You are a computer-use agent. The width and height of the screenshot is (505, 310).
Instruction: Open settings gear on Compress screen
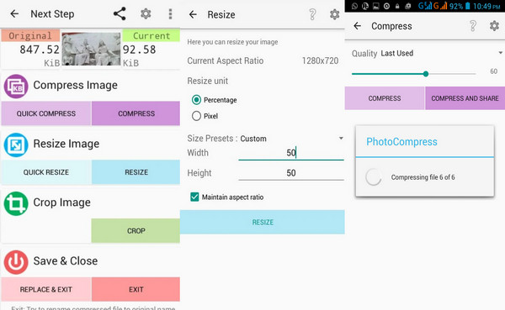pos(494,26)
